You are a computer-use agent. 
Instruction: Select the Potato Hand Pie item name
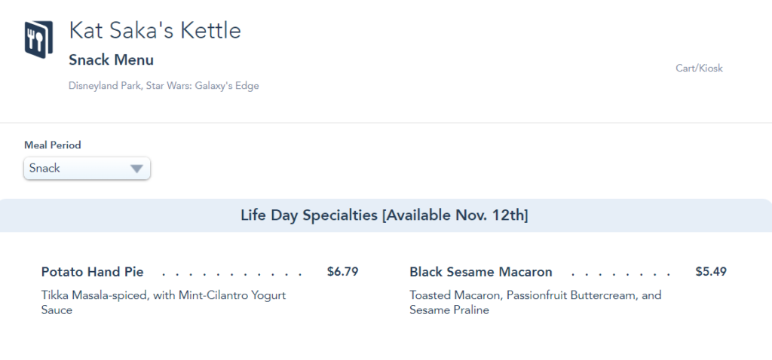pos(92,272)
